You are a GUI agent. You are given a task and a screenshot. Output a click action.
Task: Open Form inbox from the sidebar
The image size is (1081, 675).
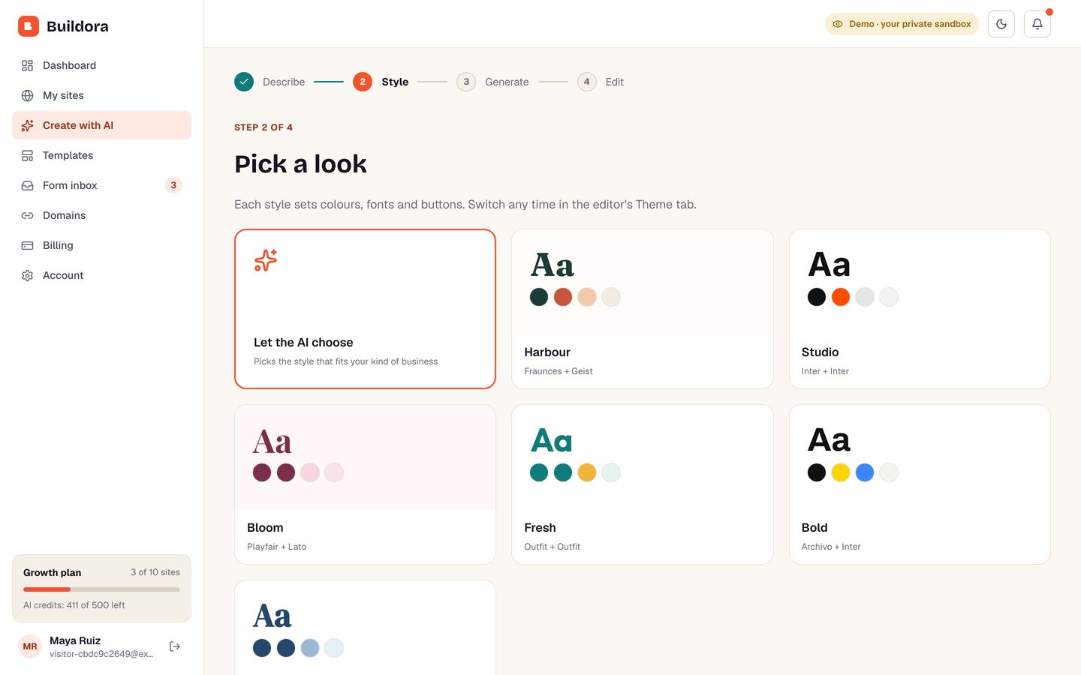[x=101, y=185]
